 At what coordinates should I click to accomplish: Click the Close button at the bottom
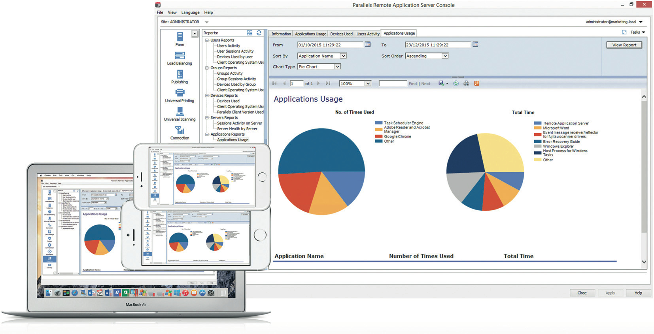point(582,293)
